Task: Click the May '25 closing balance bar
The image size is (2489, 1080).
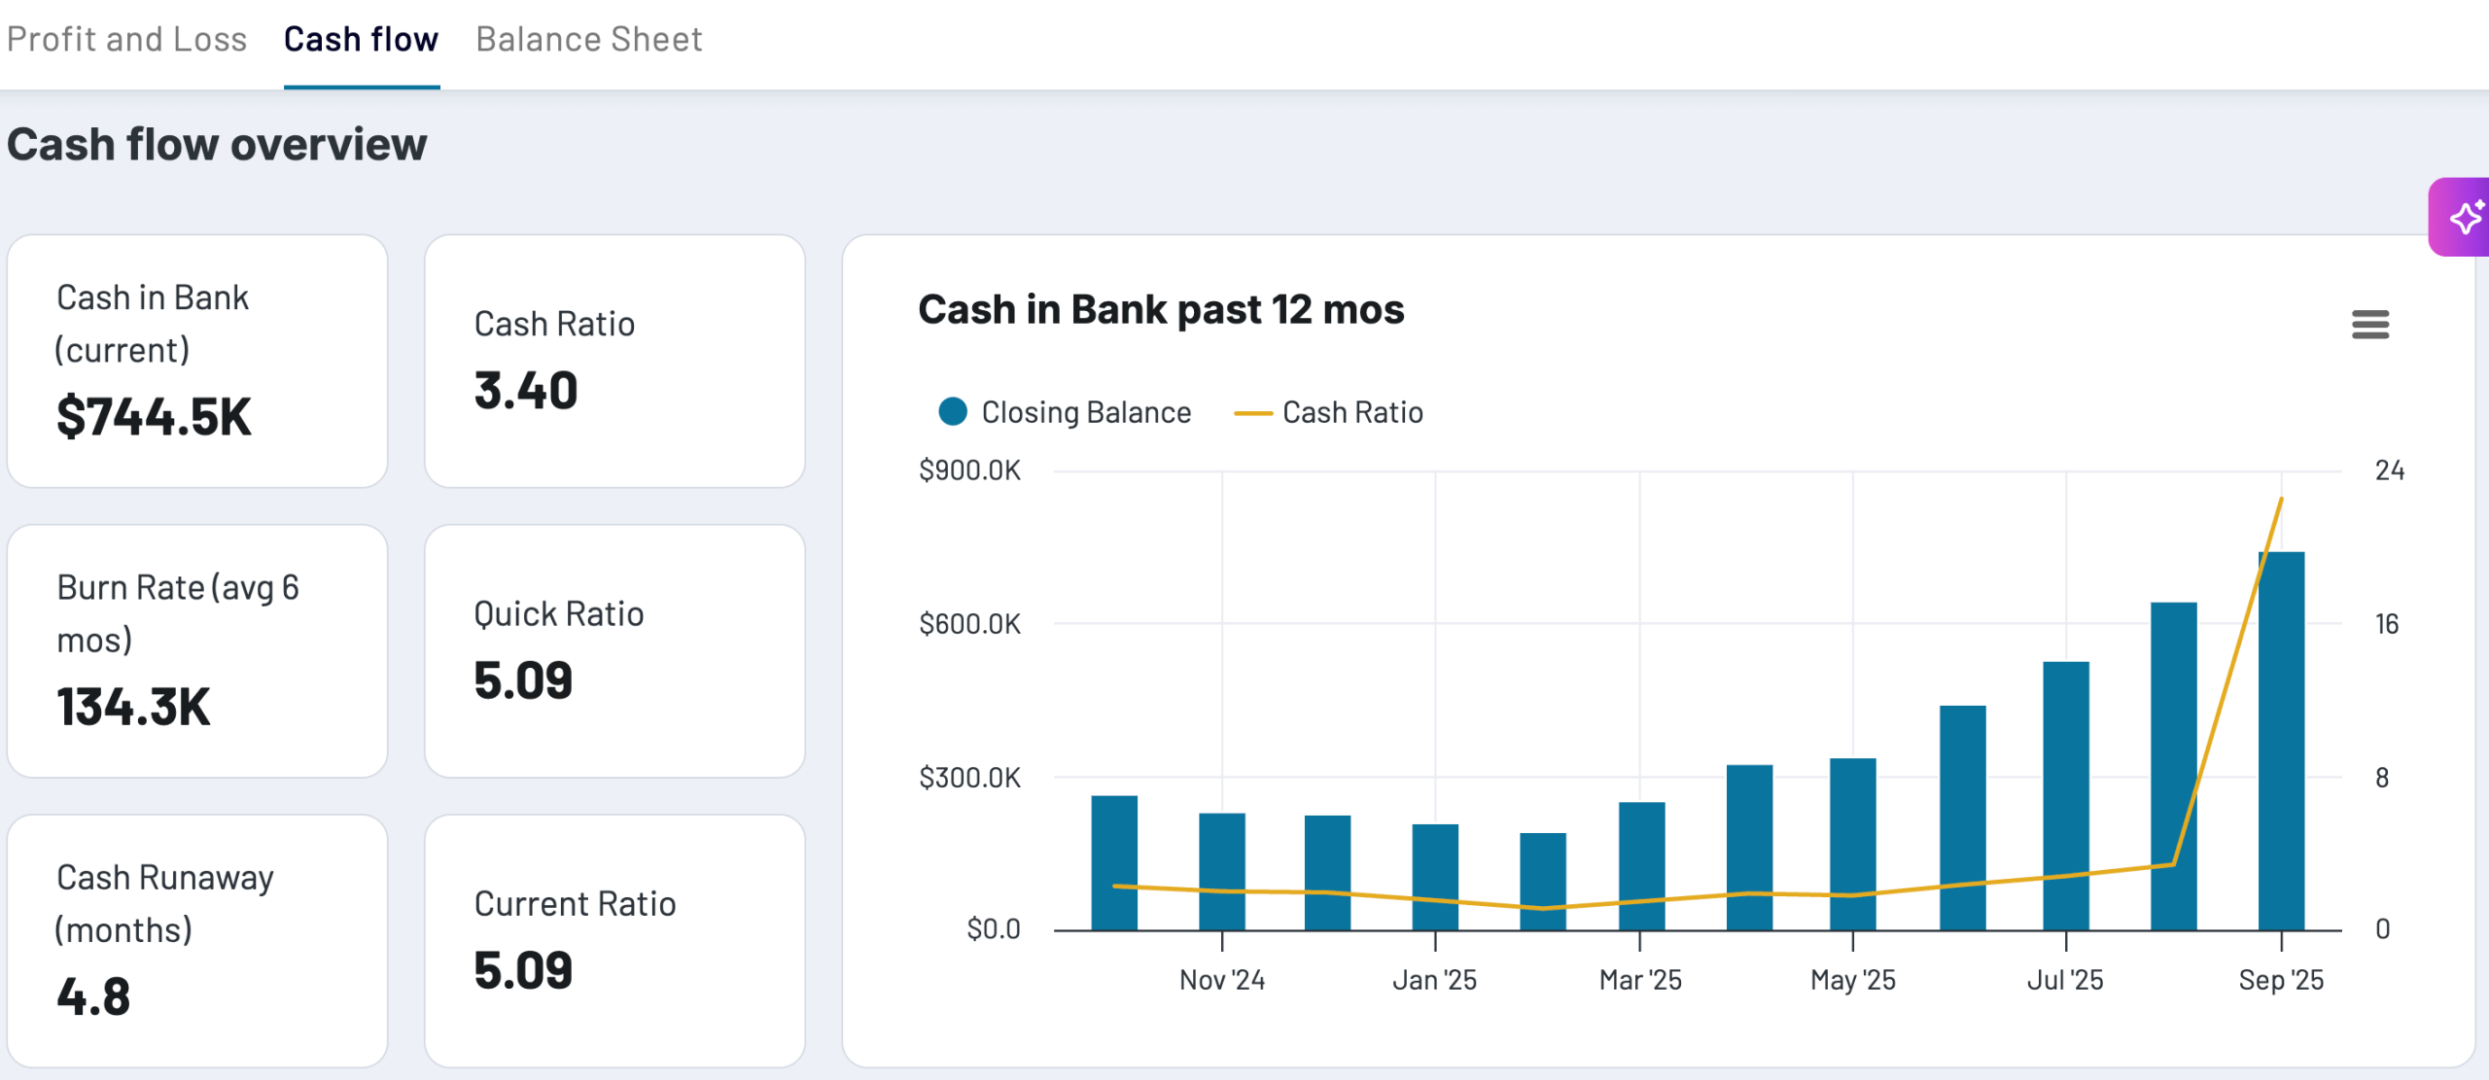Action: [1852, 826]
